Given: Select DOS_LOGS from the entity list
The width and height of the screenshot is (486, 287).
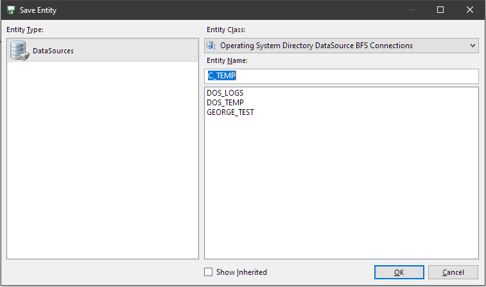Looking at the screenshot, I should pyautogui.click(x=225, y=93).
